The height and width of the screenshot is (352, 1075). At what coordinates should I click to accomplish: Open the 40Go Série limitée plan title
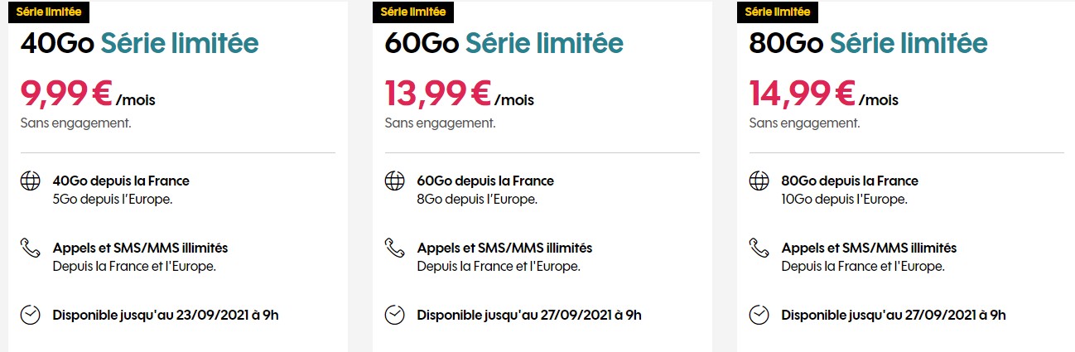139,43
